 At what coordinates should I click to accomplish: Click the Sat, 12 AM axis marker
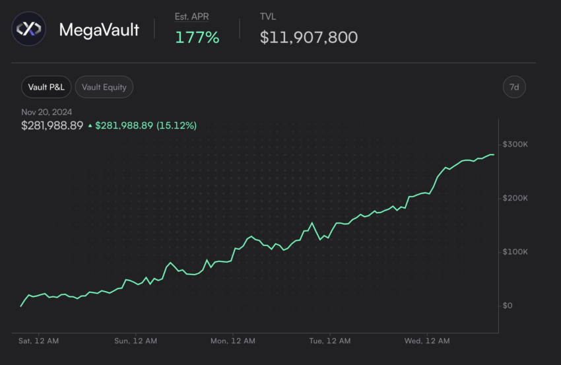coord(39,341)
